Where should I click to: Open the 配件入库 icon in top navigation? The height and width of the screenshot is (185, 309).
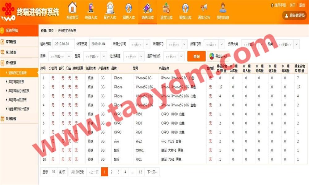[x=110, y=8]
